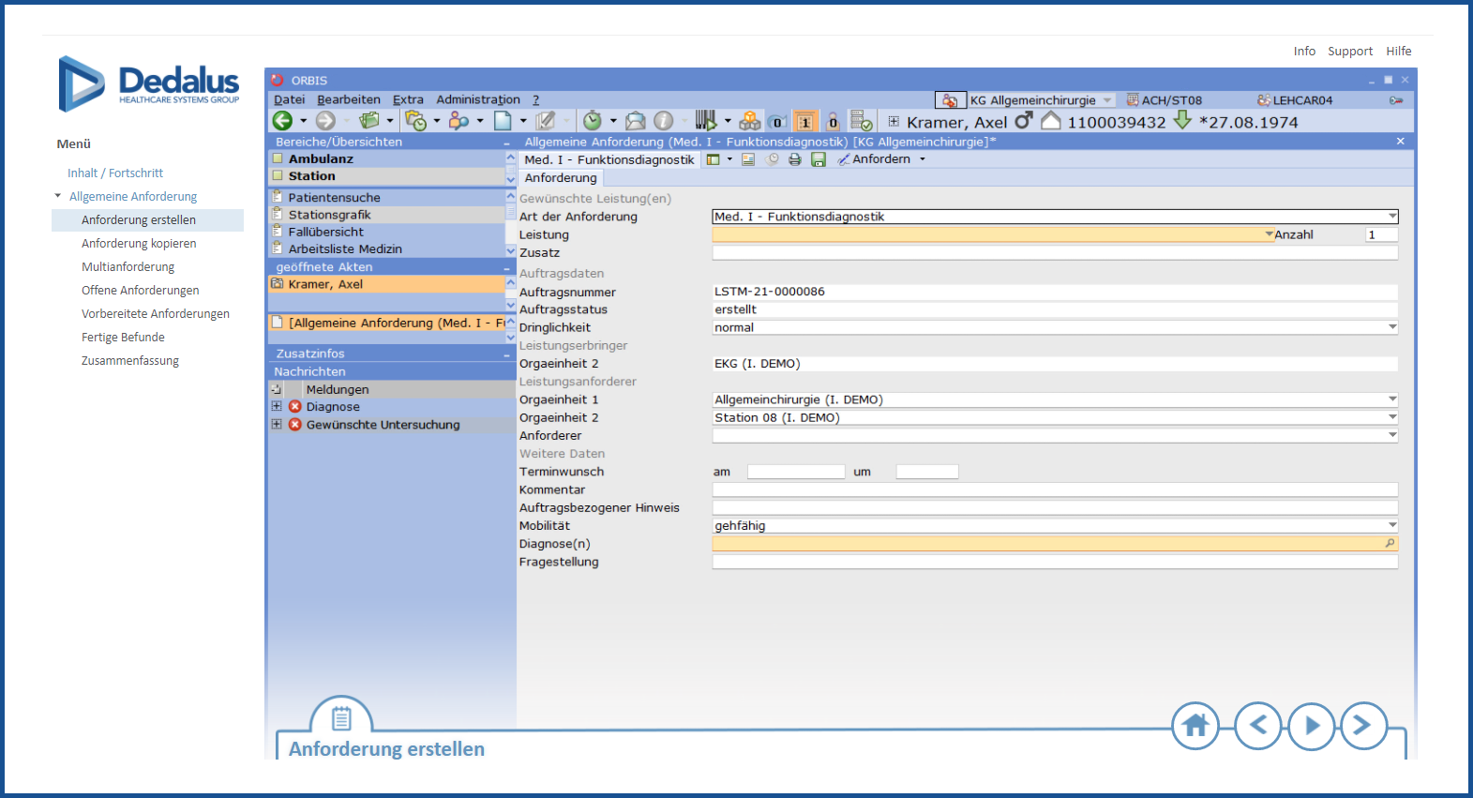1473x798 pixels.
Task: Expand the Diagnose message node
Action: 277,407
